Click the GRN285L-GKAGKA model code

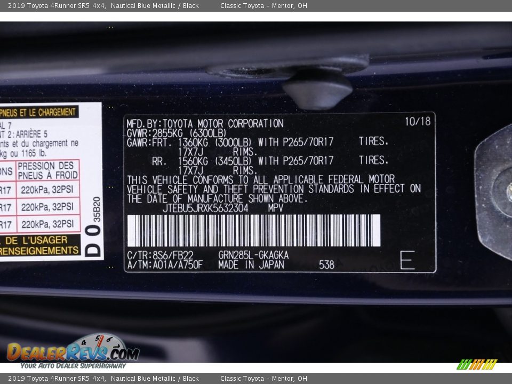point(253,255)
